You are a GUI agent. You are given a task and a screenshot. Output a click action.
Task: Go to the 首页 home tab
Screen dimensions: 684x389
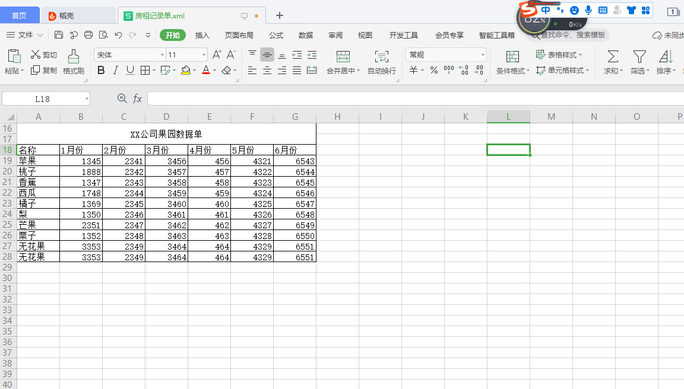(19, 15)
